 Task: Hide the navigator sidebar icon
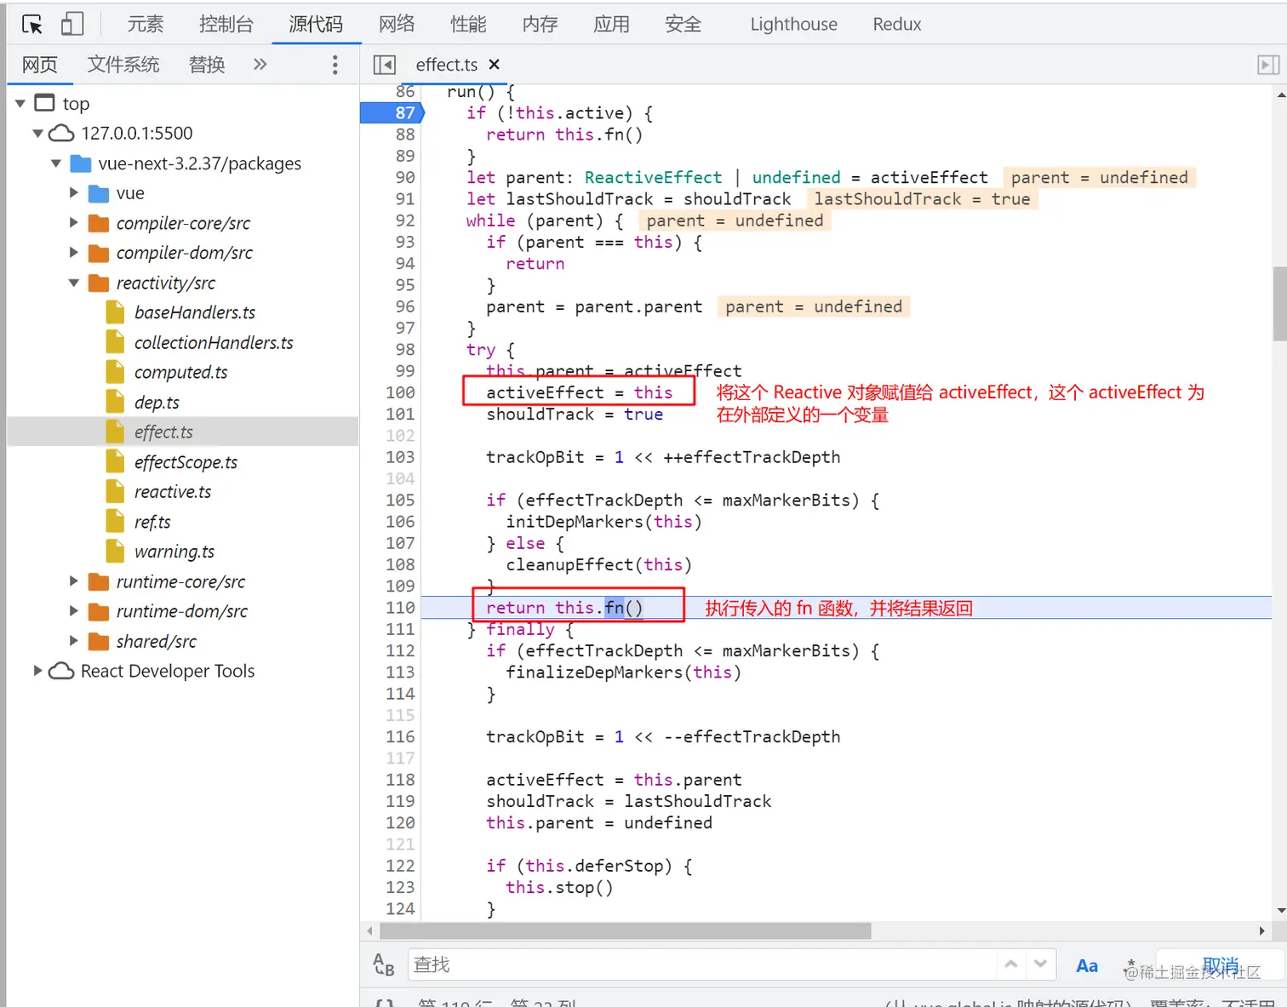pyautogui.click(x=384, y=65)
